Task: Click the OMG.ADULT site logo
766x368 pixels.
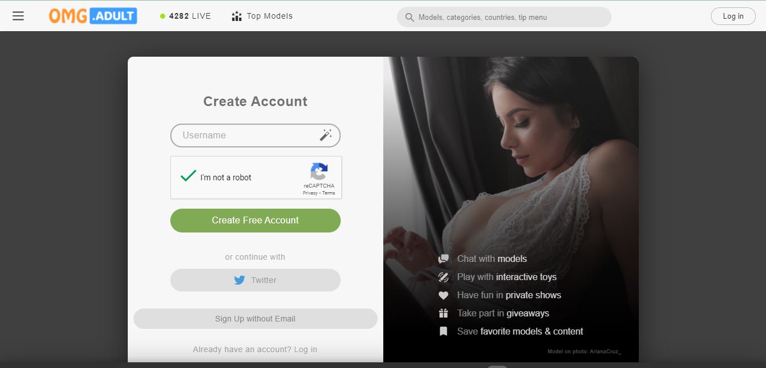Action: tap(93, 16)
